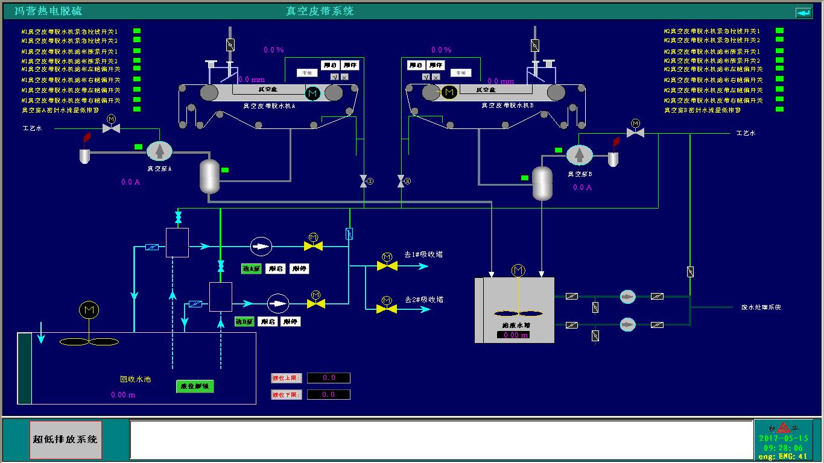Click the 液位上限 value field
Image resolution: width=824 pixels, height=463 pixels.
pyautogui.click(x=328, y=378)
